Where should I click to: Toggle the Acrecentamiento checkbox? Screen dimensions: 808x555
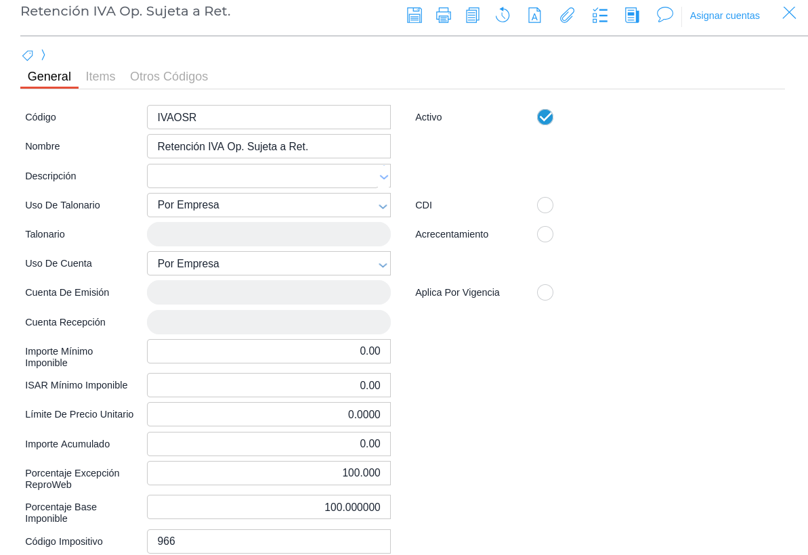(545, 234)
